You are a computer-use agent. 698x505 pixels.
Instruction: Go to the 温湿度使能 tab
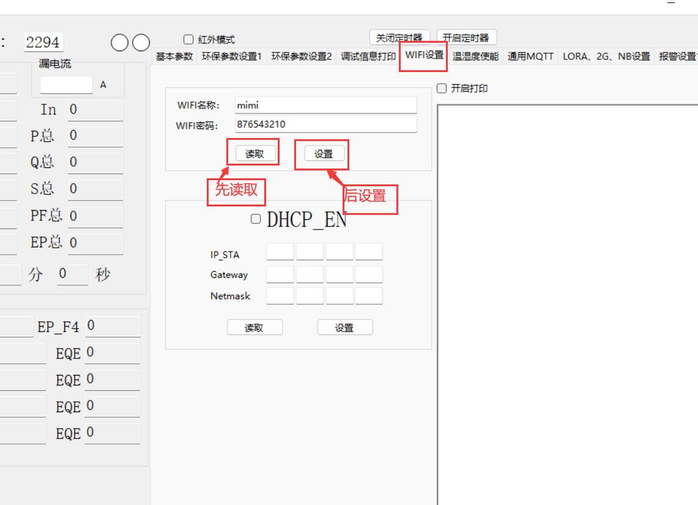click(475, 57)
